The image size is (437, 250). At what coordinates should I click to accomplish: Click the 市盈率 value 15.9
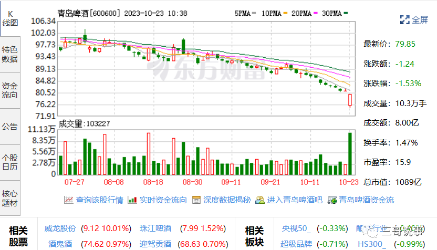coord(403,162)
